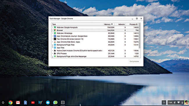Screen dimensions: 189x106
Task: Click process ID 14793
Action: 136,56
